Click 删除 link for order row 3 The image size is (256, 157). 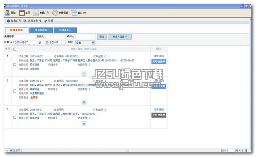(x=161, y=109)
